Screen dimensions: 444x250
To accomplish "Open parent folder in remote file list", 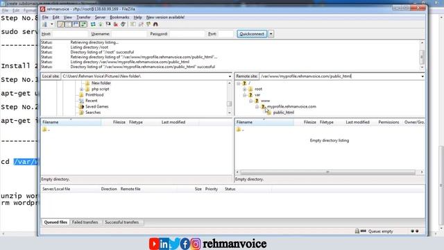I will 240,130.
